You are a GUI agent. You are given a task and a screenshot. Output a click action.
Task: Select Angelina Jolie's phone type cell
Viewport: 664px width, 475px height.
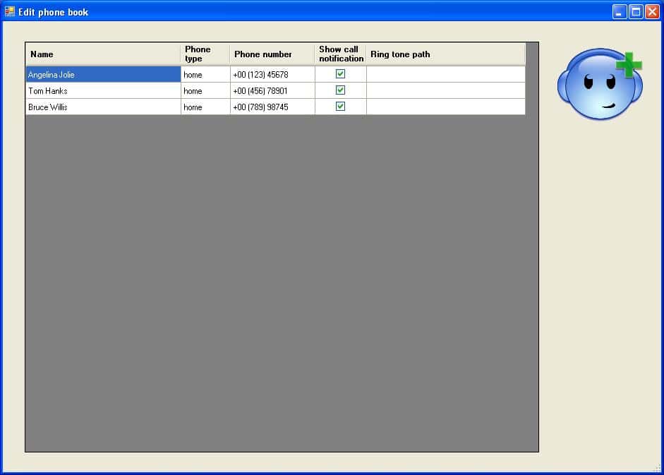[205, 75]
